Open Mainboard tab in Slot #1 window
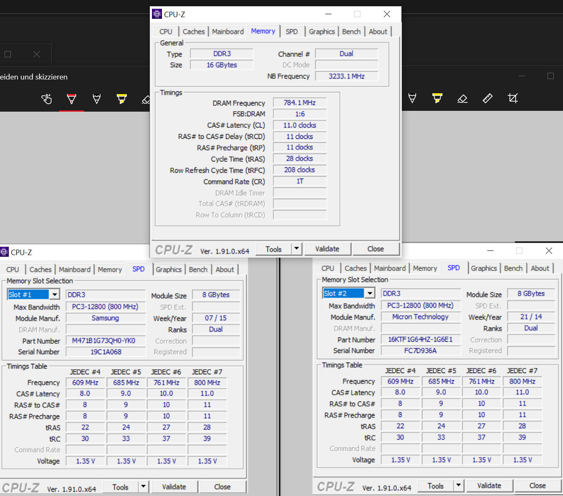This screenshot has width=563, height=496. click(x=75, y=270)
